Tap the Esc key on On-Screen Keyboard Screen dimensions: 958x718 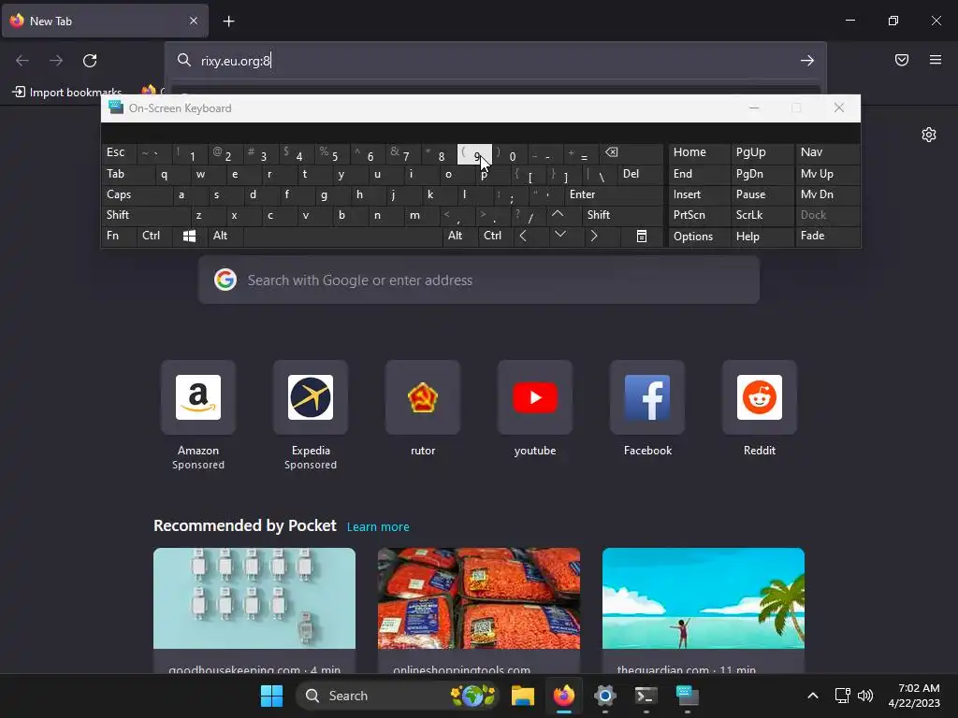(119, 154)
